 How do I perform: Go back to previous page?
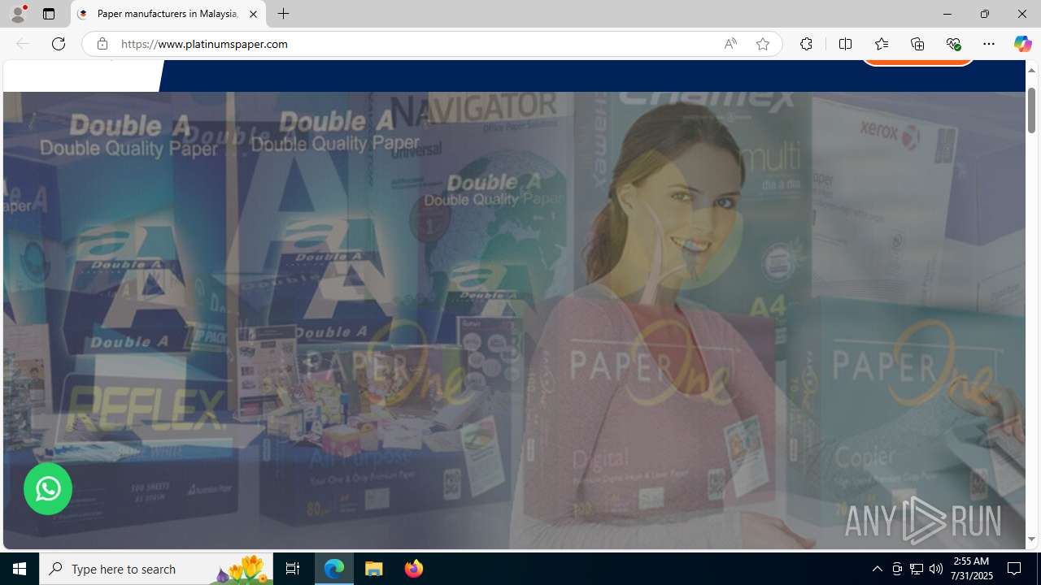pos(22,44)
